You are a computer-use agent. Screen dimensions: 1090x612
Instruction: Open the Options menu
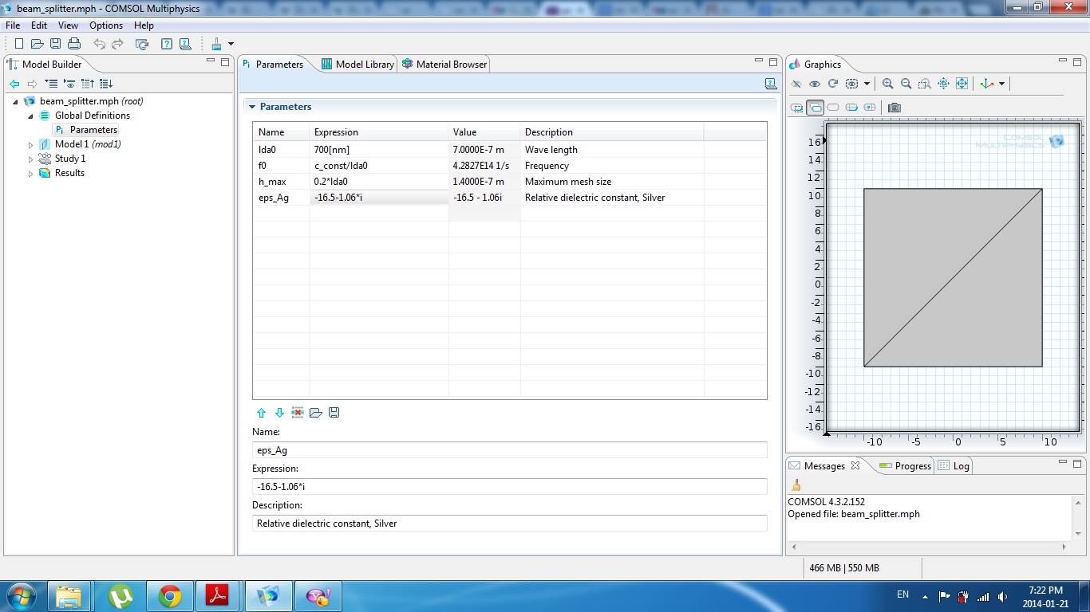pos(106,25)
